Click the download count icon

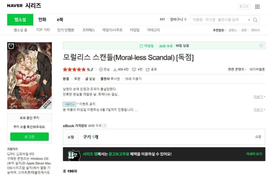[x=115, y=69]
